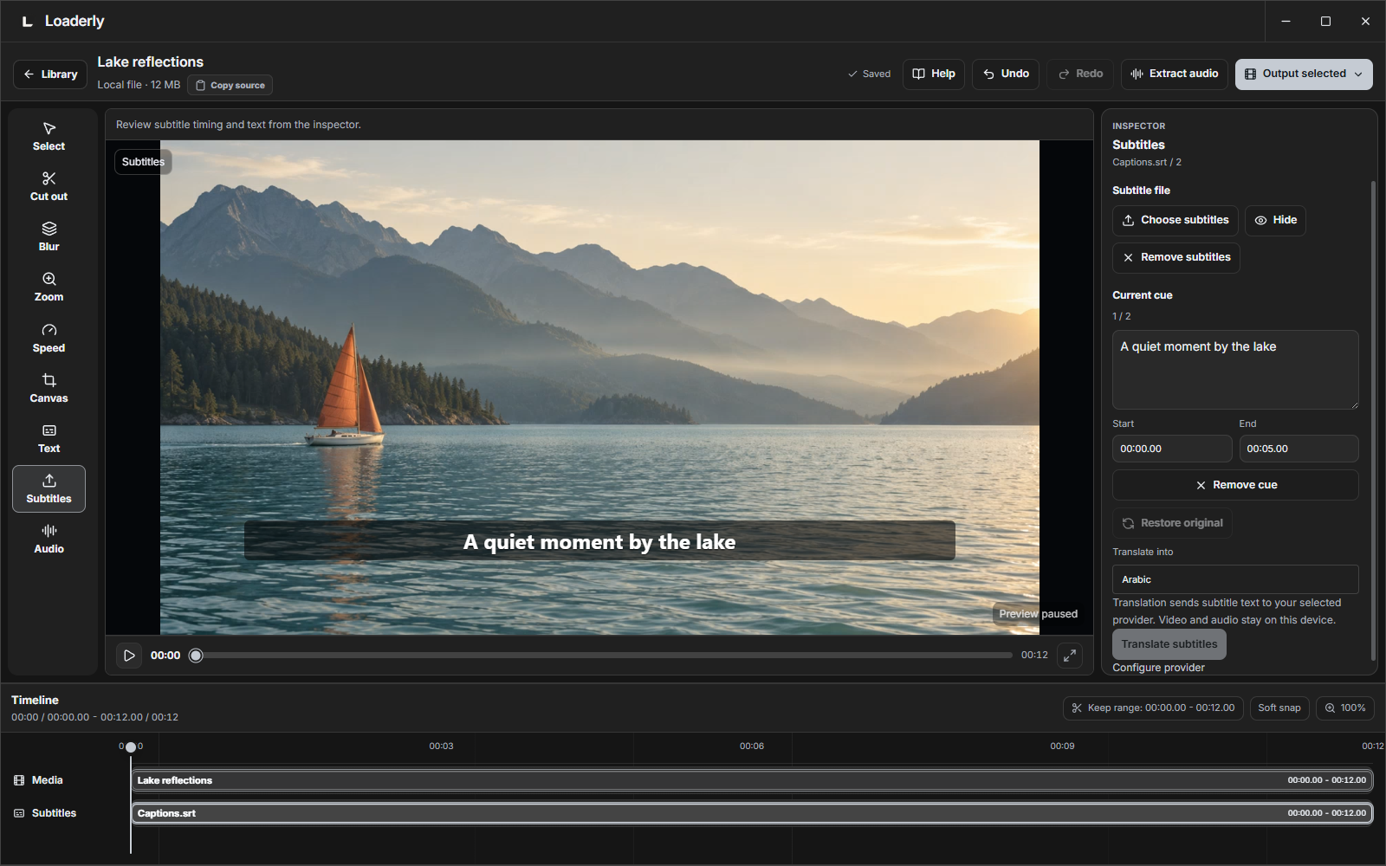Click Translate subtitles button

point(1169,644)
